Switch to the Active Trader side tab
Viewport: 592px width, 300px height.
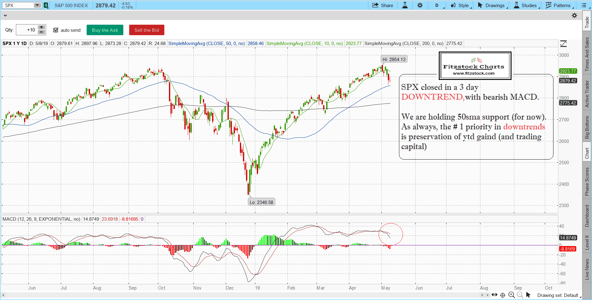tap(587, 94)
